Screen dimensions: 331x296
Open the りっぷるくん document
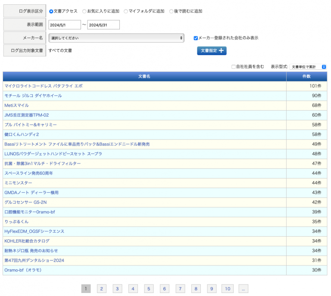(16, 222)
